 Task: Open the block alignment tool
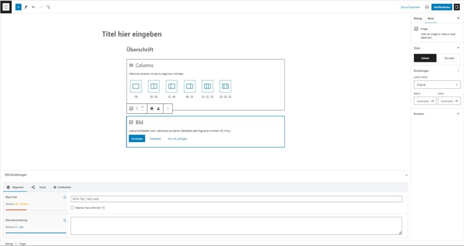[x=152, y=108]
